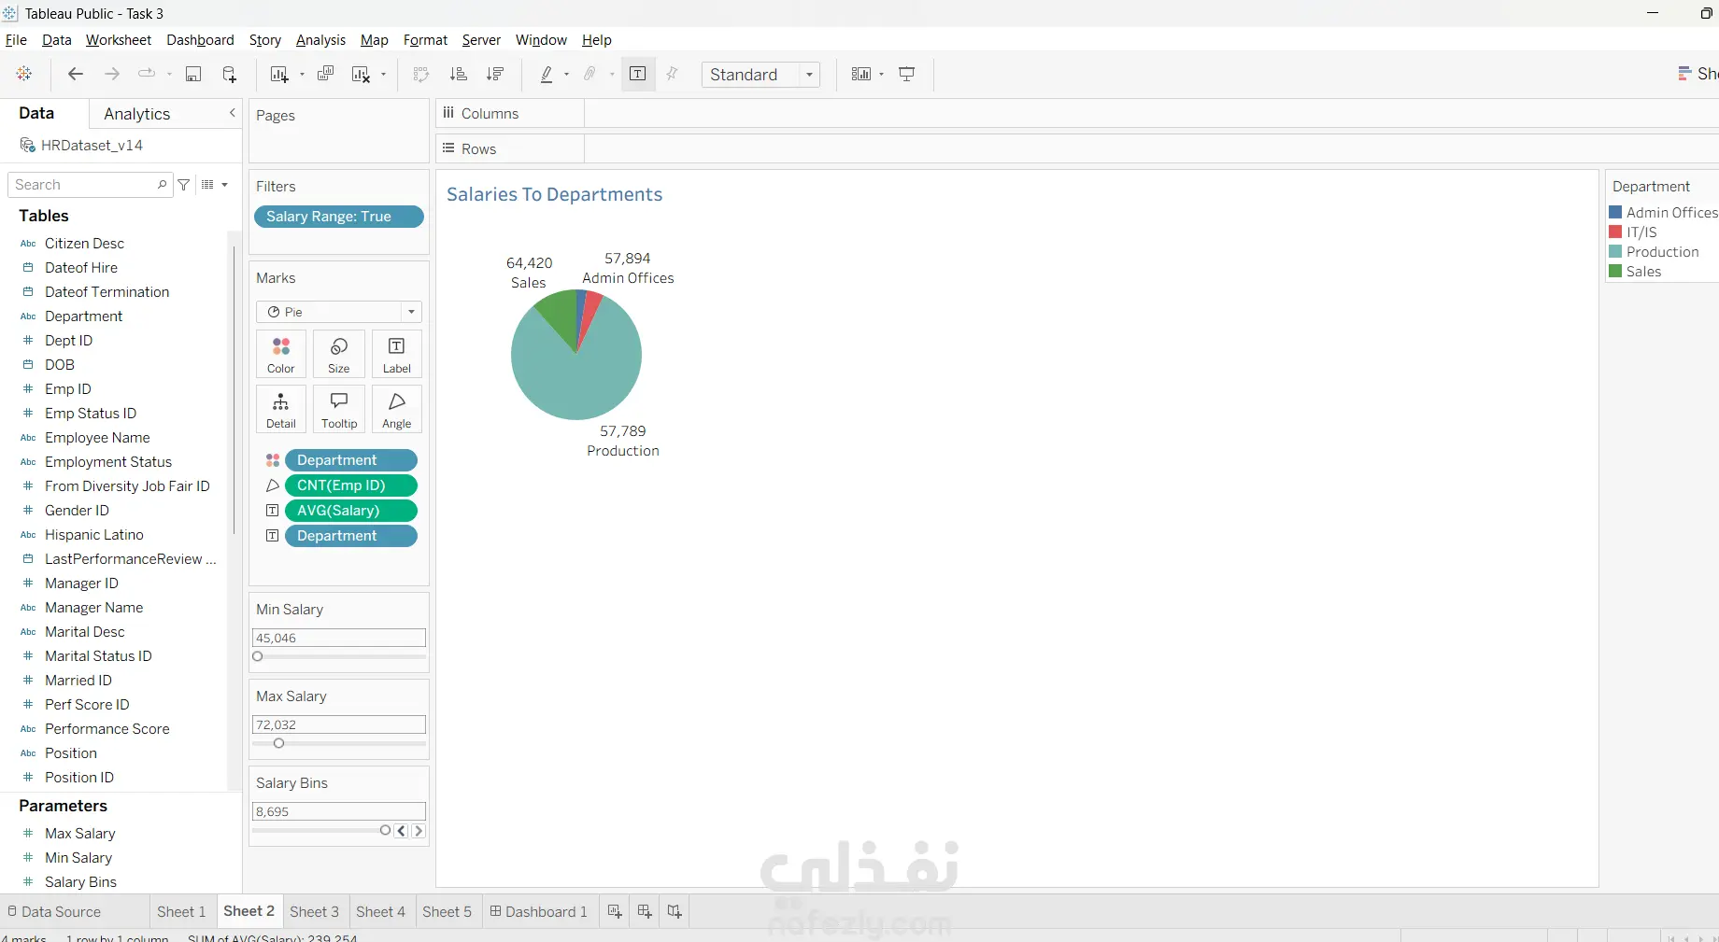The height and width of the screenshot is (942, 1719).
Task: Click the Presentation Mode icon
Action: point(906,74)
